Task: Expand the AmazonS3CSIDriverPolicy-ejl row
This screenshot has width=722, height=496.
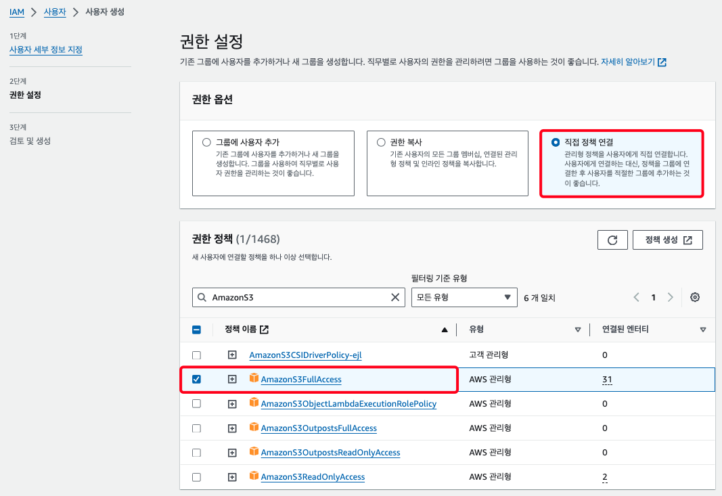Action: point(232,355)
